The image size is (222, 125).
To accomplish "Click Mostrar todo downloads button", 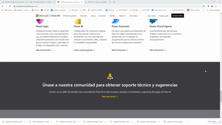I will [x=212, y=122].
